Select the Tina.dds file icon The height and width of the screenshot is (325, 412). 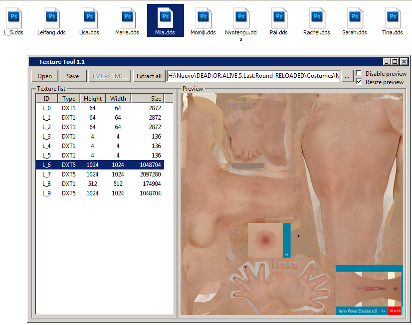[393, 18]
